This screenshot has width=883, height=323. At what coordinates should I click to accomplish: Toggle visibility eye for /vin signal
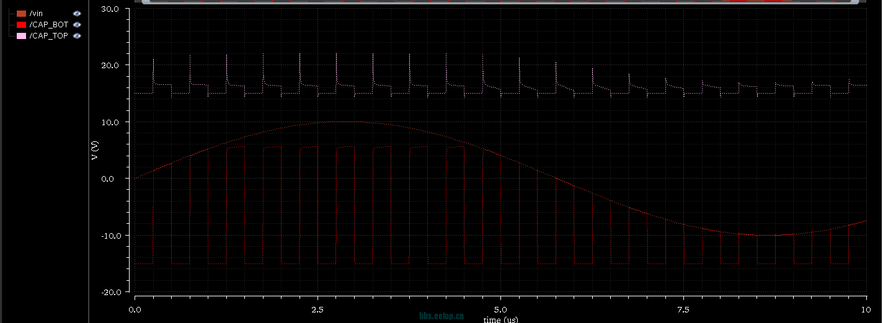click(77, 13)
